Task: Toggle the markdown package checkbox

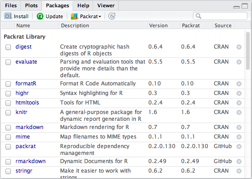Action: pos(8,128)
